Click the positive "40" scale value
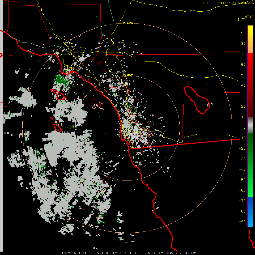 pyautogui.click(x=243, y=86)
